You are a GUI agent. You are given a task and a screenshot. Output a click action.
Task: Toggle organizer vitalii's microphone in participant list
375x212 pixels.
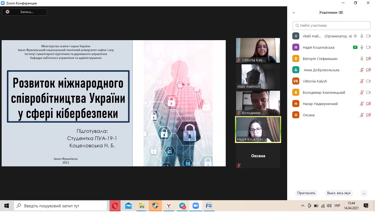[362, 36]
